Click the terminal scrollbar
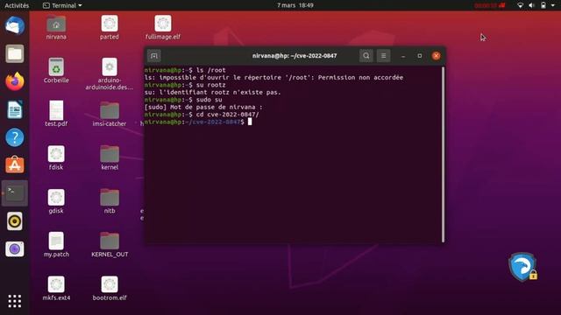Viewport: 561px width, 315px height. (x=443, y=154)
